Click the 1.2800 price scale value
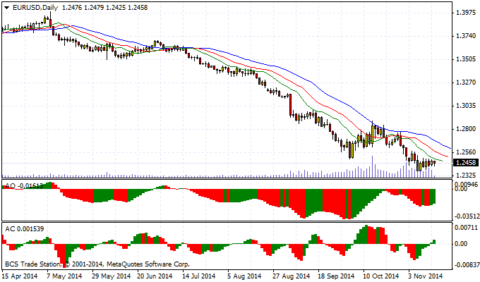The width and height of the screenshot is (480, 282). tap(466, 129)
